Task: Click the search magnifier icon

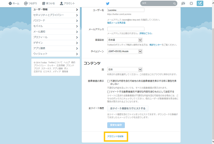Action: click(x=174, y=3)
